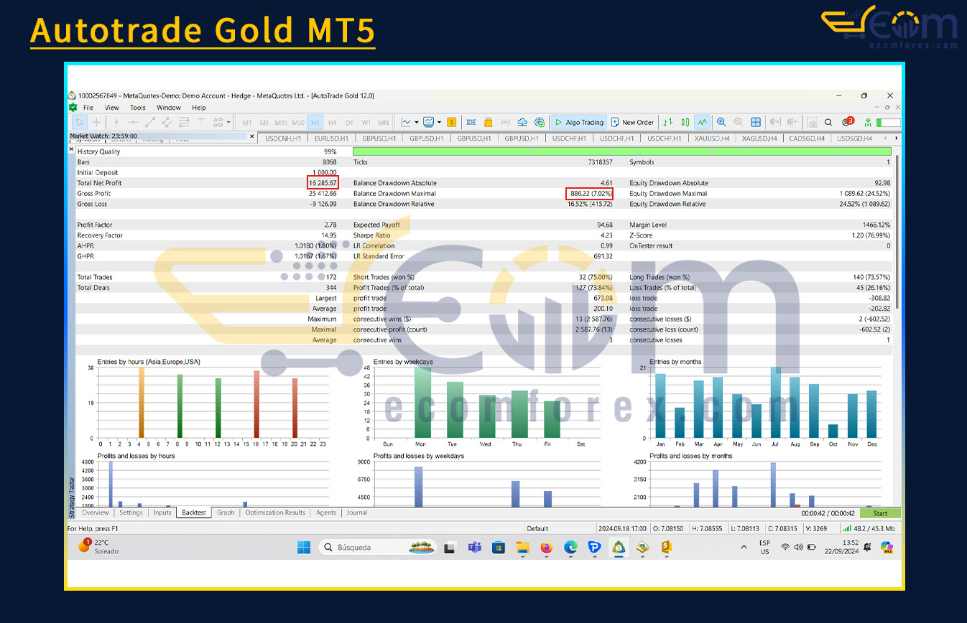Open the Market shopping bag icon

point(489,122)
